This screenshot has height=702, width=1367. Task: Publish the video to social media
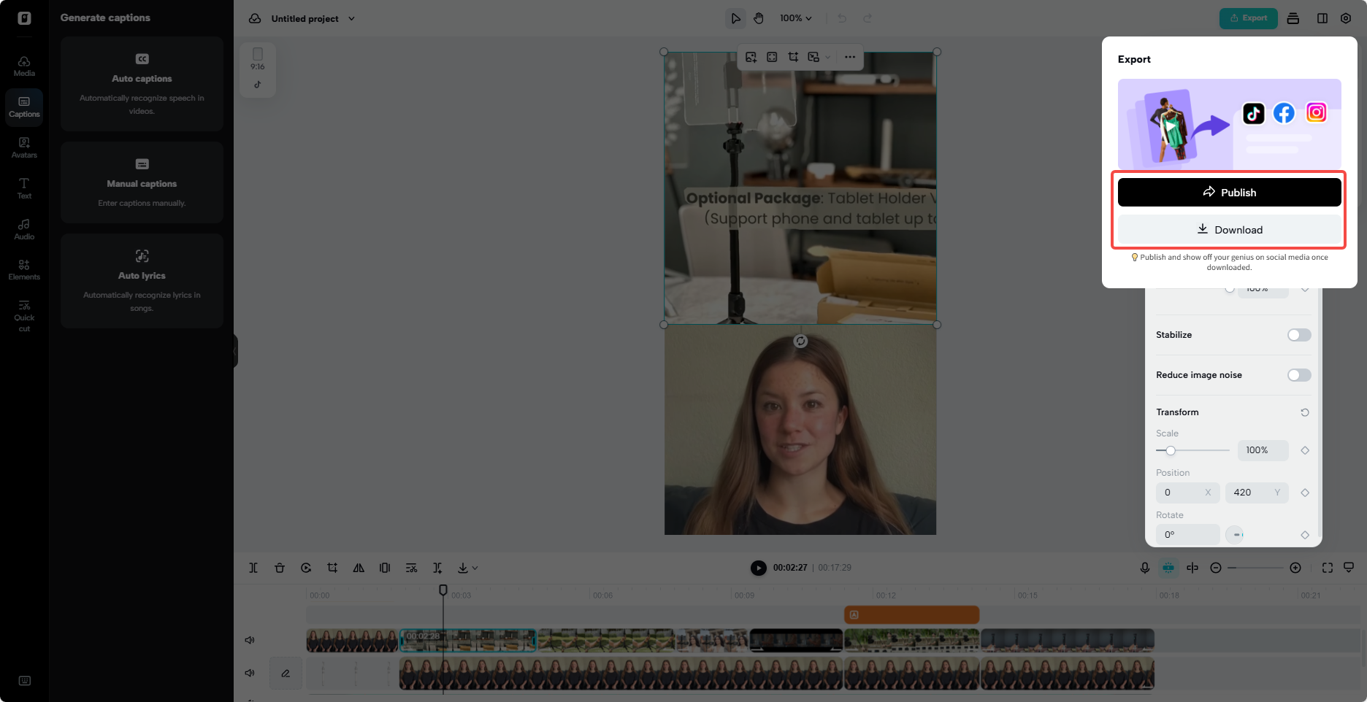point(1230,192)
